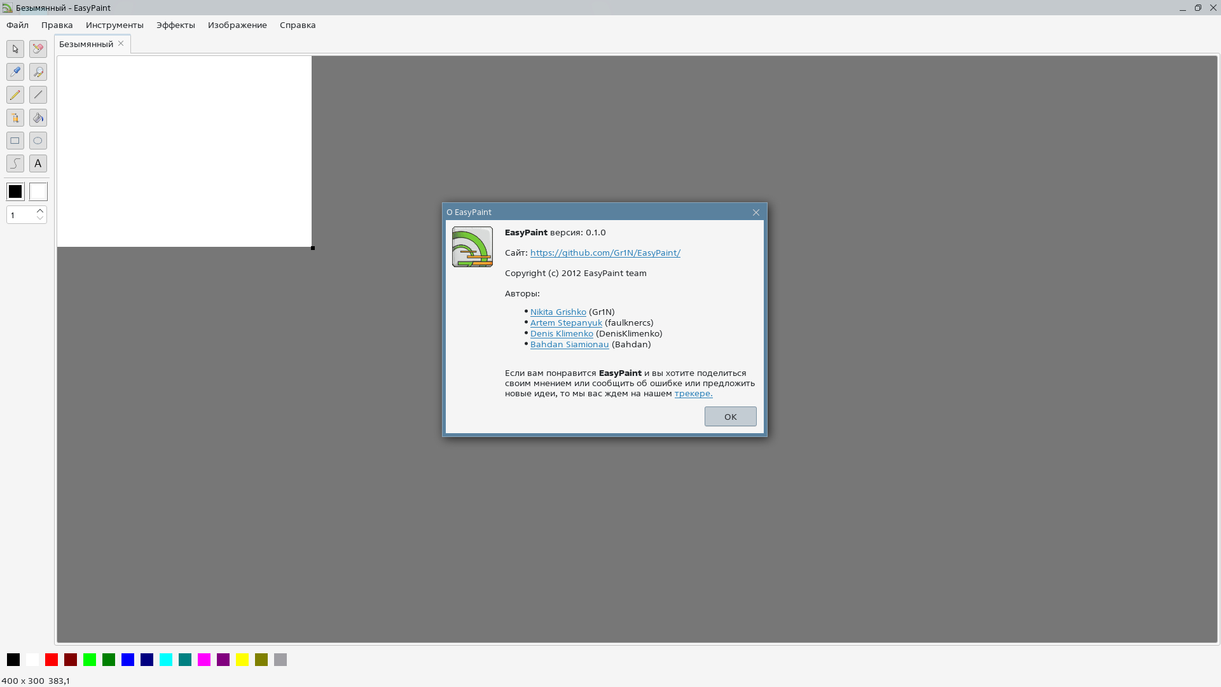This screenshot has height=687, width=1221.
Task: Close the Безымянный tab with its X
Action: [121, 43]
